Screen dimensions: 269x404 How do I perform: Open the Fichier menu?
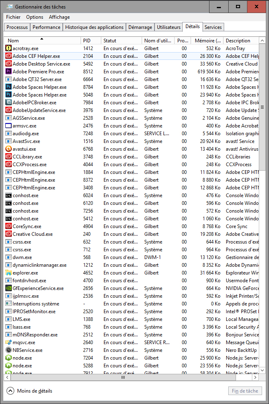tap(13, 17)
